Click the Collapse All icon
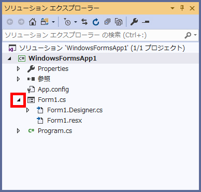The width and height of the screenshot is (201, 192). pos(107,22)
